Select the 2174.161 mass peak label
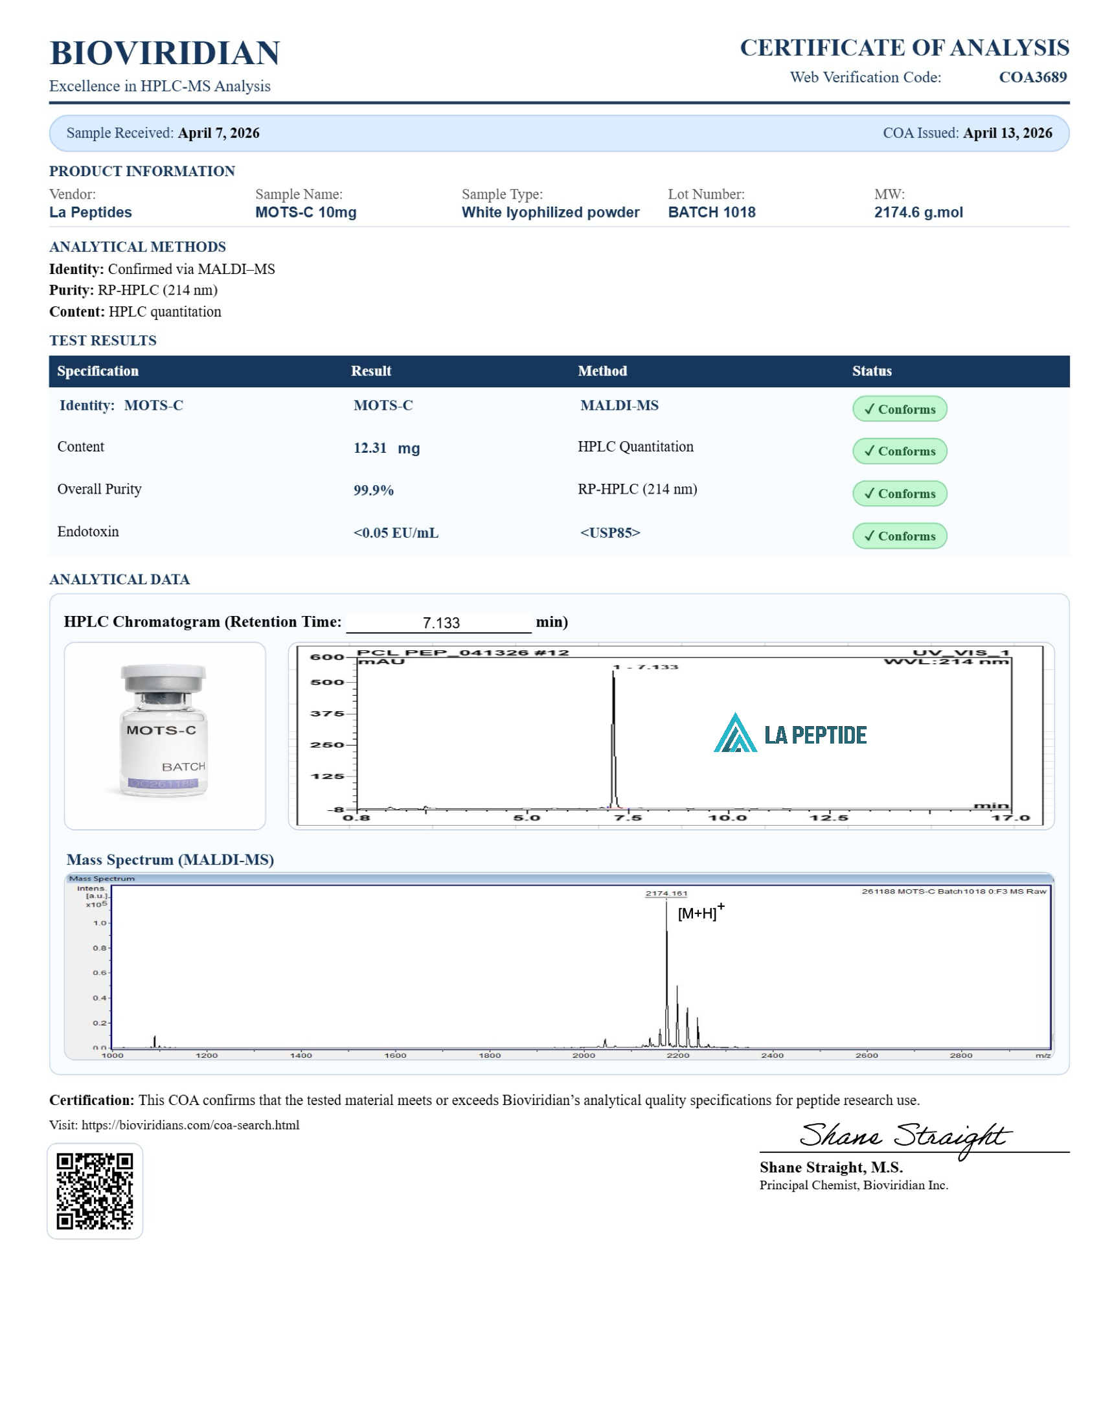Viewport: 1101px width, 1425px height. point(666,893)
